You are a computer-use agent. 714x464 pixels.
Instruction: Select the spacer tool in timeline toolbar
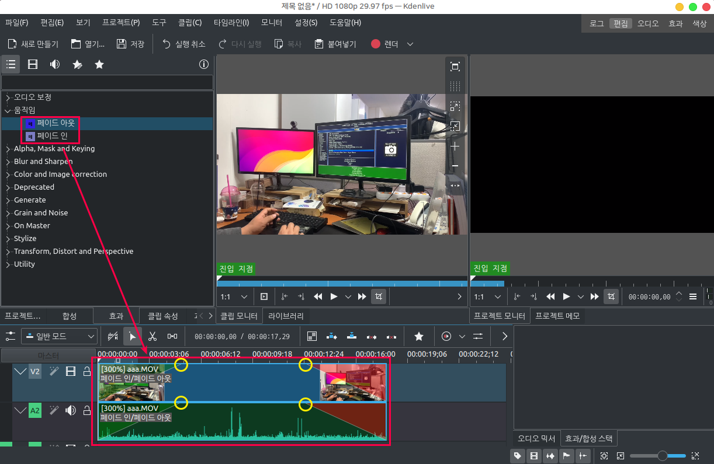[x=172, y=336]
